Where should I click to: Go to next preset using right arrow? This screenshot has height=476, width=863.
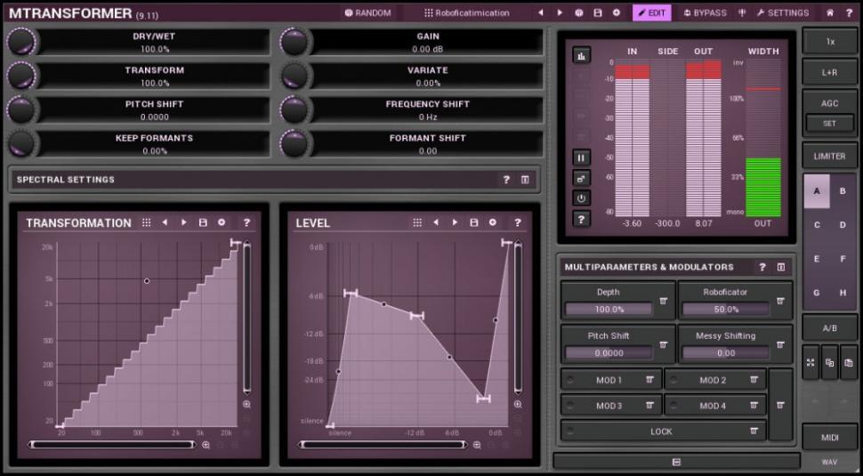click(x=560, y=12)
